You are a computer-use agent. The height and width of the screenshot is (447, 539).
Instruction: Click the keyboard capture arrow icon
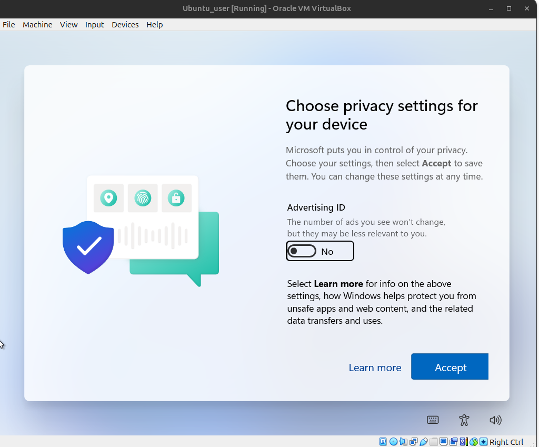coord(483,442)
